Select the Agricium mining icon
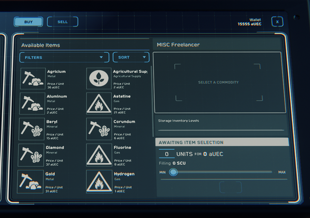The height and width of the screenshot is (218, 310). pos(33,78)
